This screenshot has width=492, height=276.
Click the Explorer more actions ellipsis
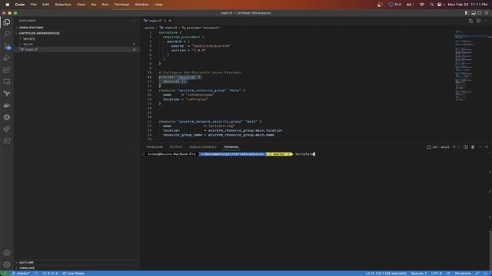[x=133, y=21]
